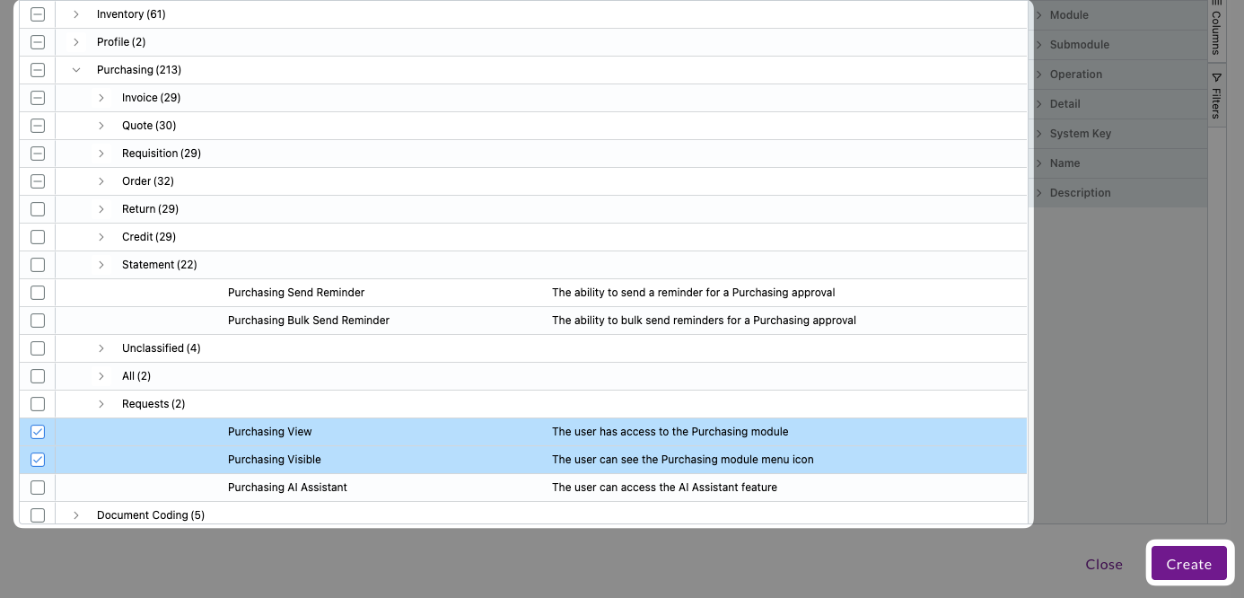Check the Purchasing Send Reminder checkbox
Viewport: 1244px width, 598px height.
pyautogui.click(x=38, y=293)
